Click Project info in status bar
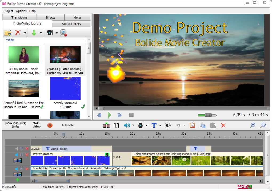 coord(9,187)
